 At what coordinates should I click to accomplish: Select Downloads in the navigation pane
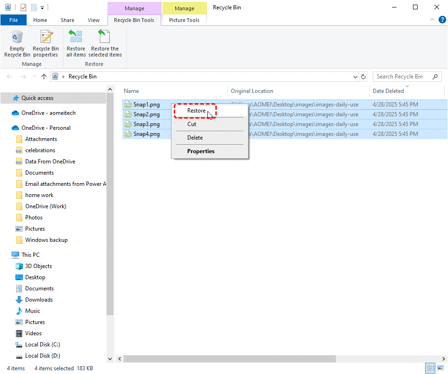tap(39, 300)
